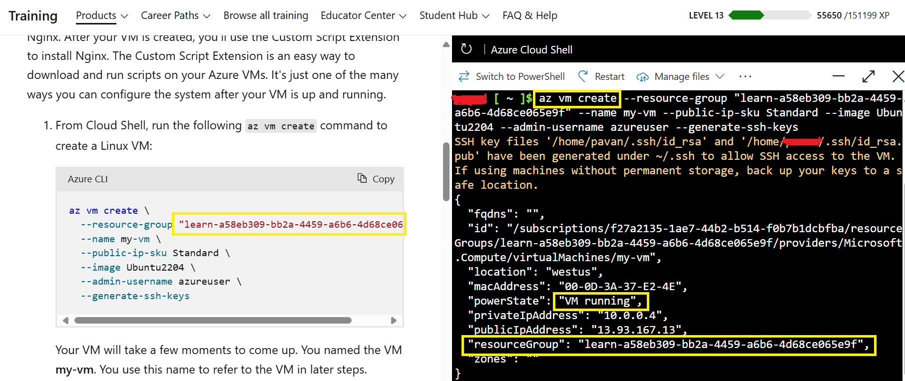The image size is (905, 381).
Task: Click the Restart arrow icon
Action: (583, 76)
